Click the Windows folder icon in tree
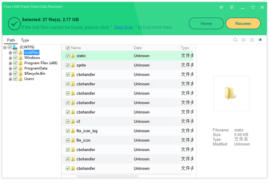The height and width of the screenshot is (192, 269). pyautogui.click(x=20, y=58)
